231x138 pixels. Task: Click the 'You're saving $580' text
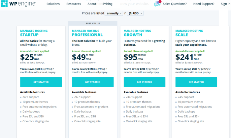tap(186, 69)
